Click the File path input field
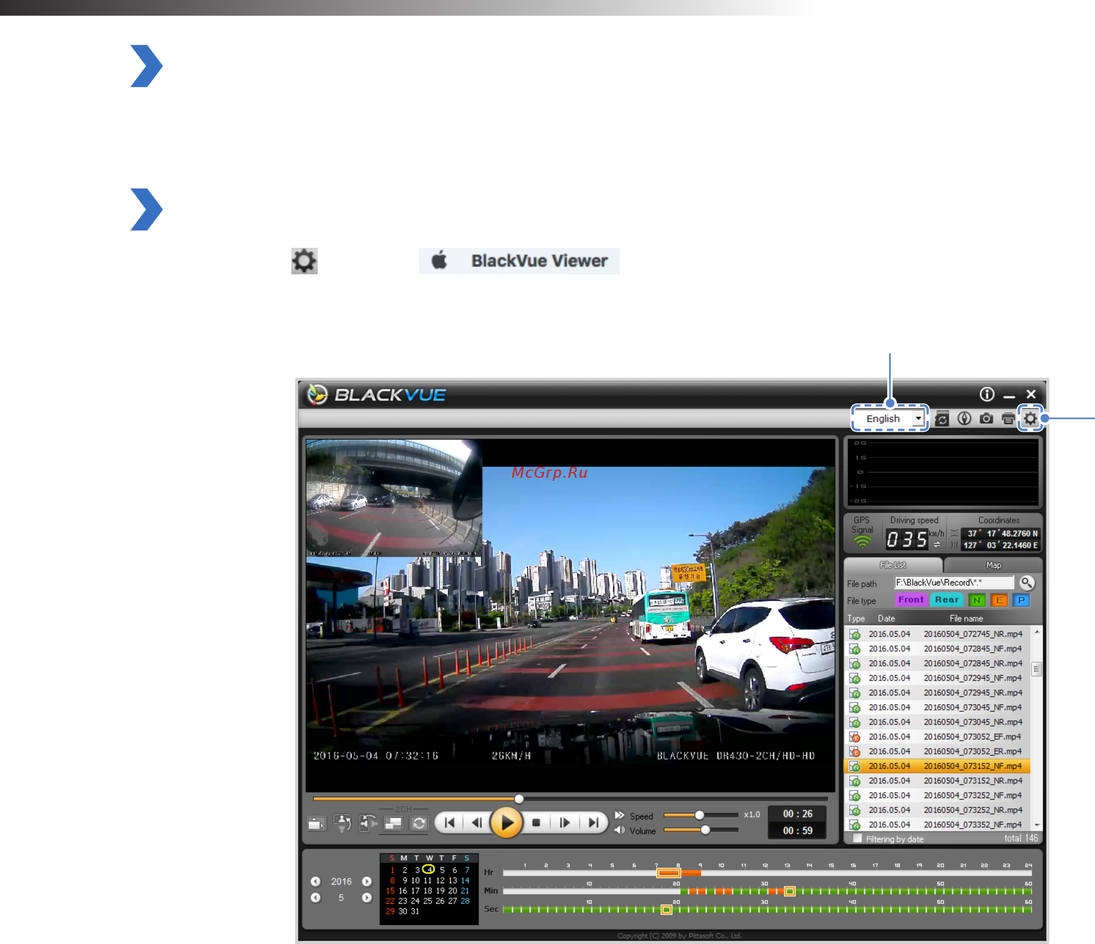 click(954, 582)
